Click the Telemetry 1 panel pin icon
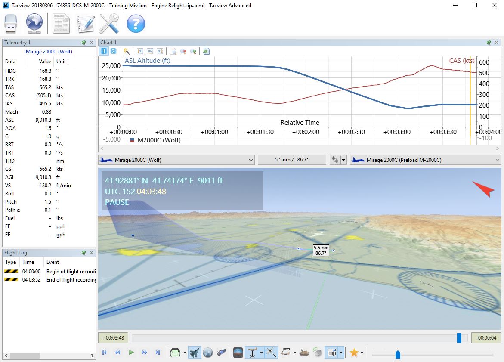The image size is (504, 362). coord(84,43)
